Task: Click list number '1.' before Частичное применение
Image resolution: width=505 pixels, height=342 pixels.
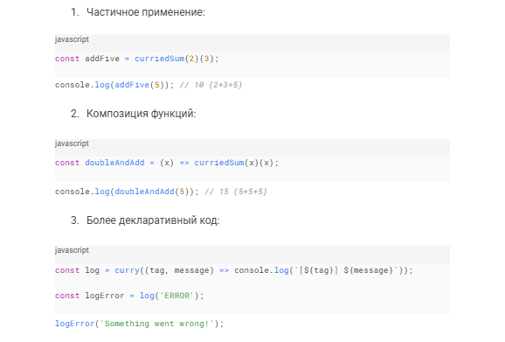Action: pyautogui.click(x=75, y=12)
